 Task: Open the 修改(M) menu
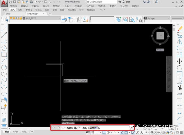(101, 6)
